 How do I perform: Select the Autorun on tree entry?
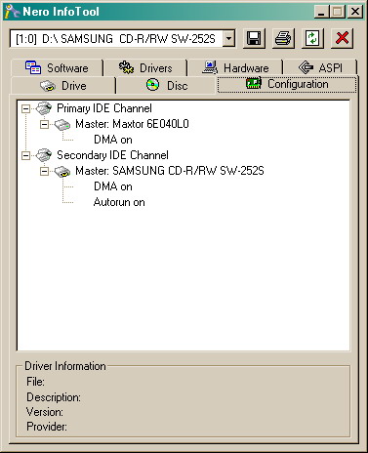pyautogui.click(x=119, y=202)
